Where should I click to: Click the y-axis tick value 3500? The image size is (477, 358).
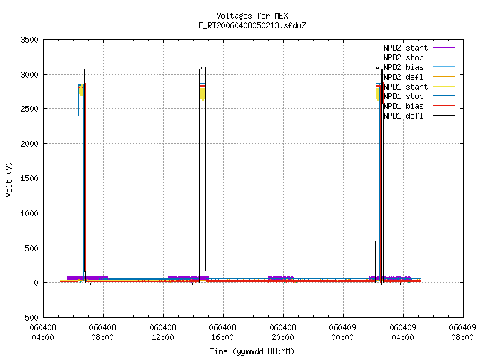tap(29, 40)
